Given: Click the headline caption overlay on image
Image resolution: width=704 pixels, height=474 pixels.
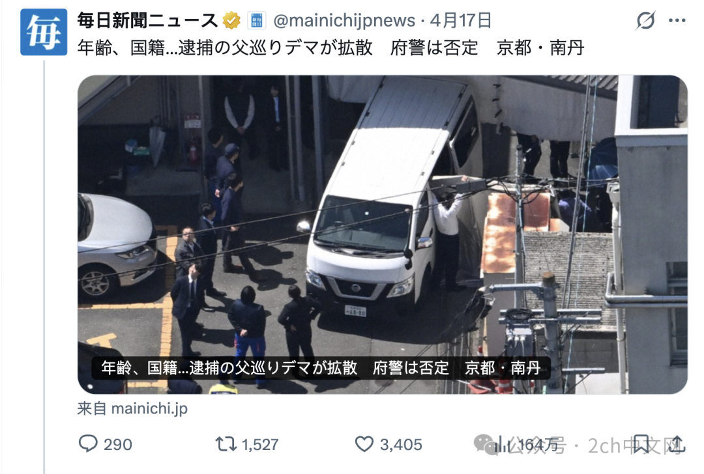Looking at the screenshot, I should coord(321,368).
